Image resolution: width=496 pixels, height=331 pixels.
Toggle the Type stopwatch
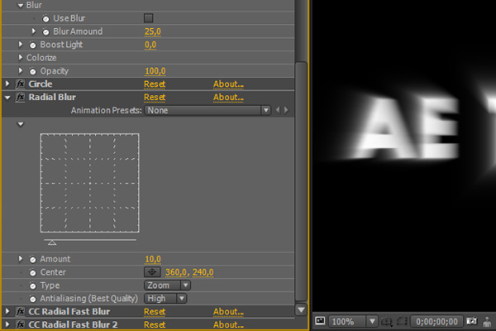[x=32, y=286]
